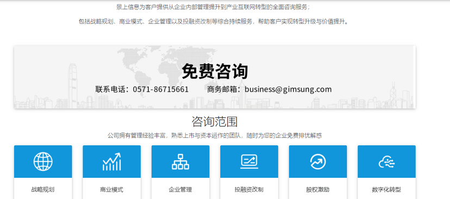Open the 商业模式 card label
The image size is (450, 199).
pyautogui.click(x=111, y=190)
